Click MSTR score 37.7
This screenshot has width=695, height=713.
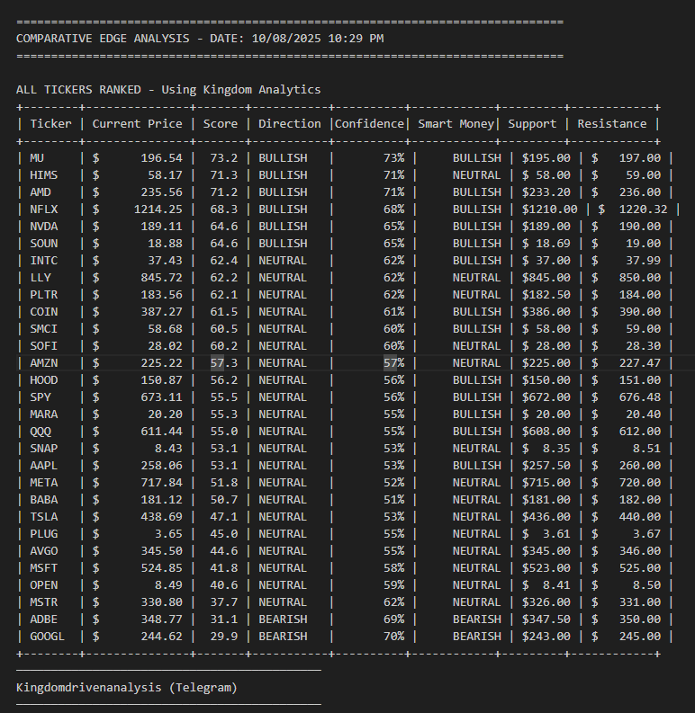pyautogui.click(x=224, y=602)
